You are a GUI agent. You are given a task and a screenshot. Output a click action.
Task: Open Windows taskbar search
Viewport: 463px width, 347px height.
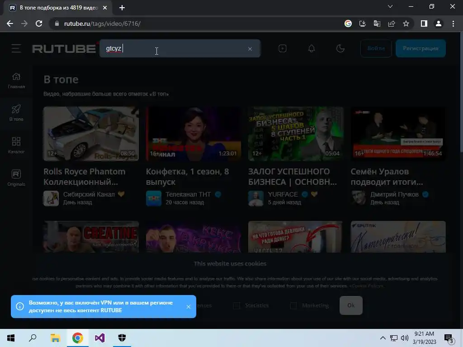click(x=33, y=338)
